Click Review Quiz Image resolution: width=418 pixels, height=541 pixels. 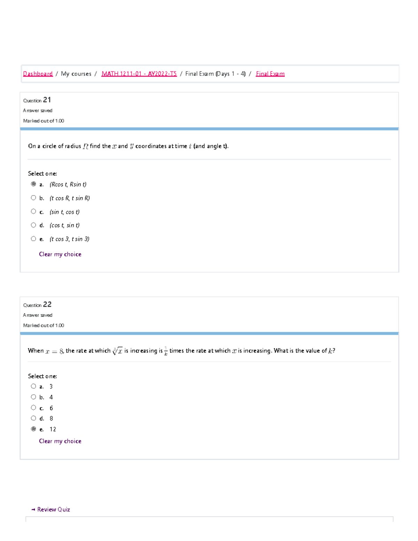(x=53, y=509)
